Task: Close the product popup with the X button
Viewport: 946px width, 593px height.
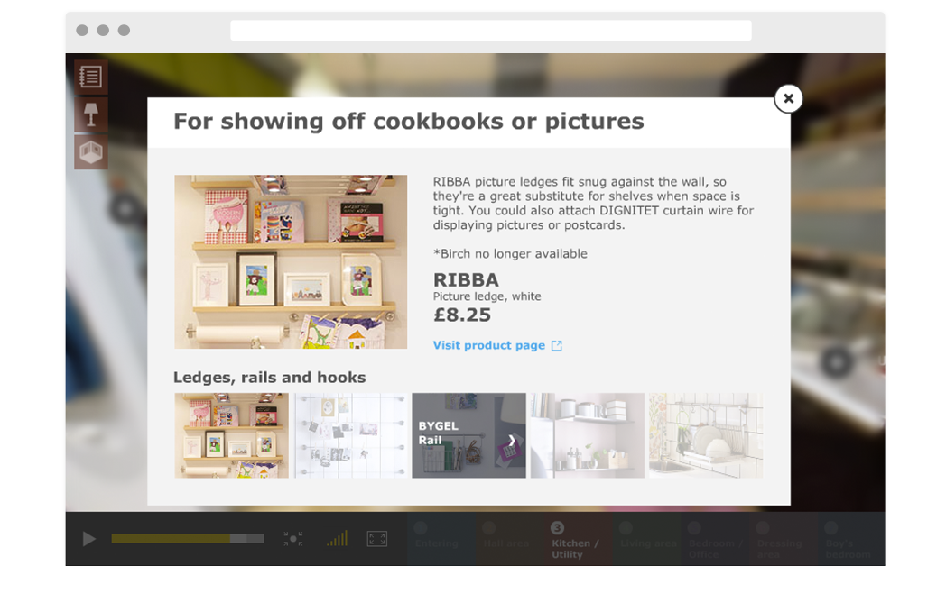Action: point(788,98)
